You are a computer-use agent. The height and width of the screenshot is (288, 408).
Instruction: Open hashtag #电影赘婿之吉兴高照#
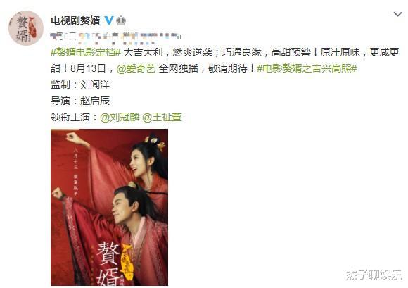click(307, 68)
